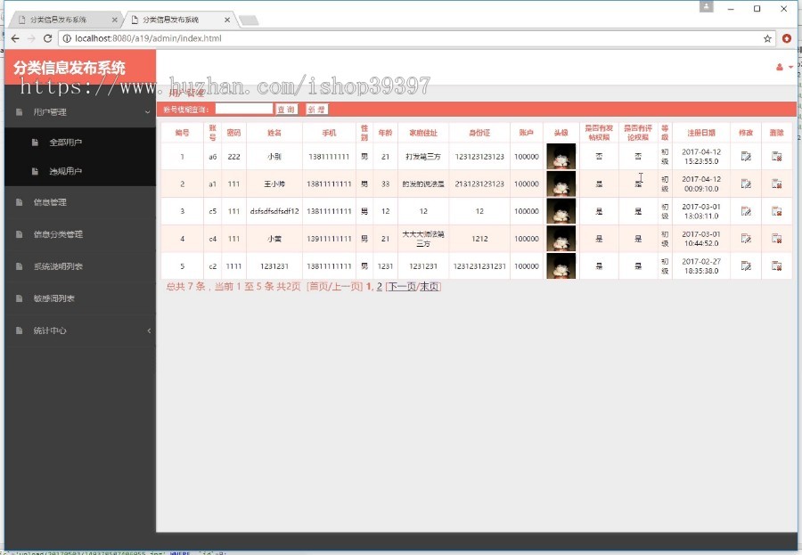This screenshot has height=555, width=802.
Task: Focus the 账号模糊查询 search field
Action: [244, 109]
